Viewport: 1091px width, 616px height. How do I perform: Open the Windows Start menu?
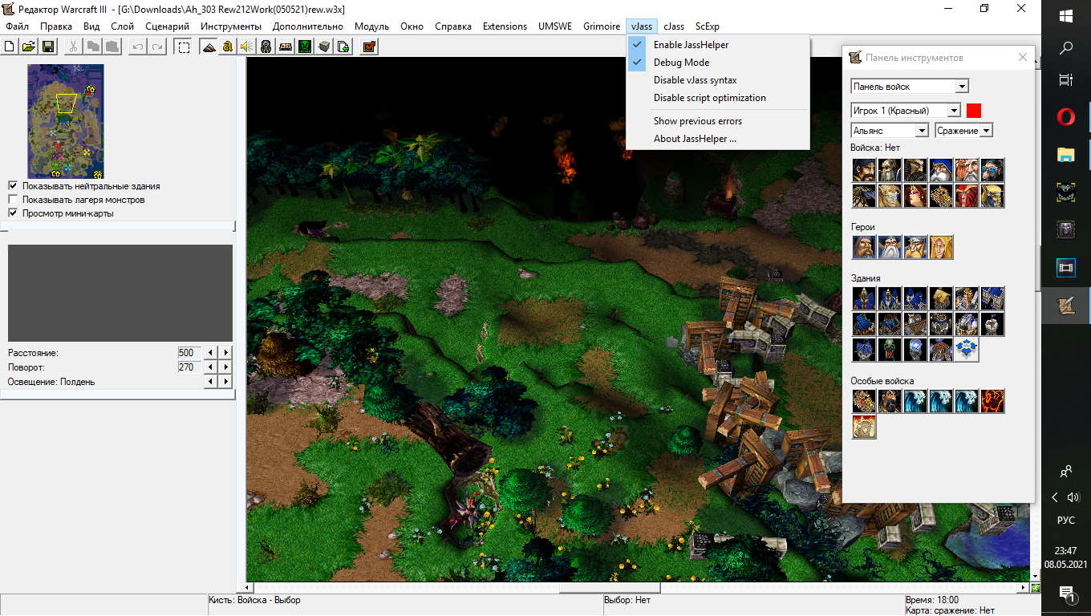[1066, 16]
